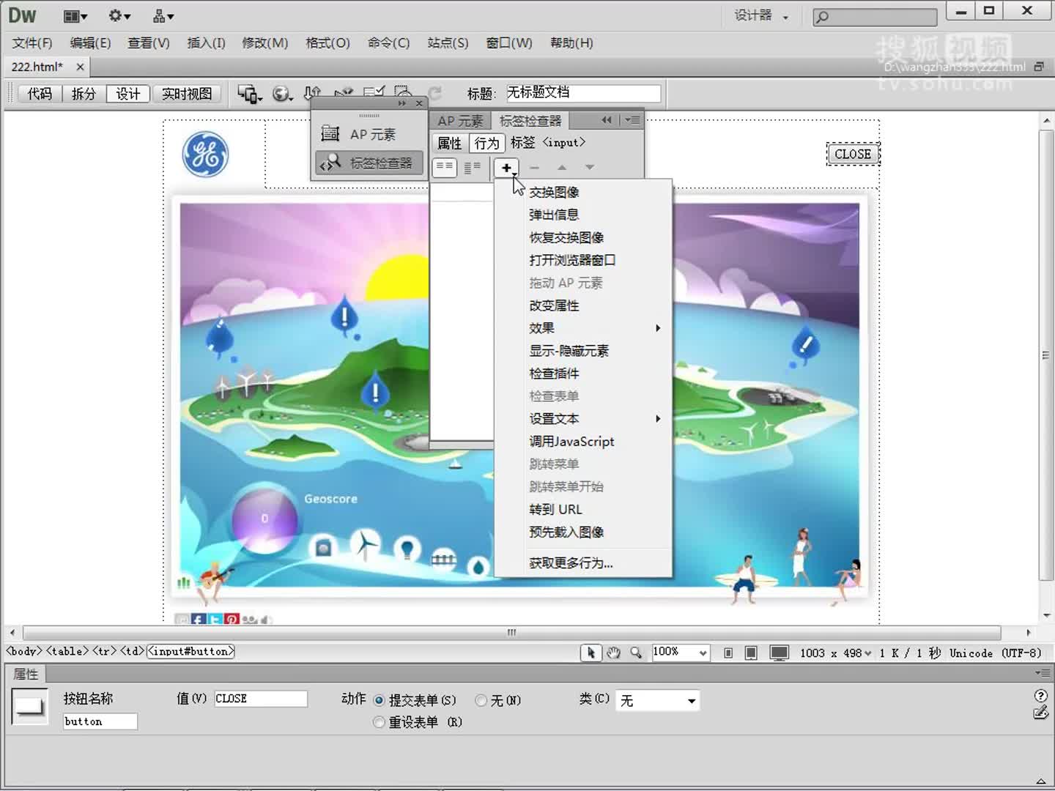The height and width of the screenshot is (791, 1055).
Task: Switch to desktop size window icon
Action: [780, 653]
